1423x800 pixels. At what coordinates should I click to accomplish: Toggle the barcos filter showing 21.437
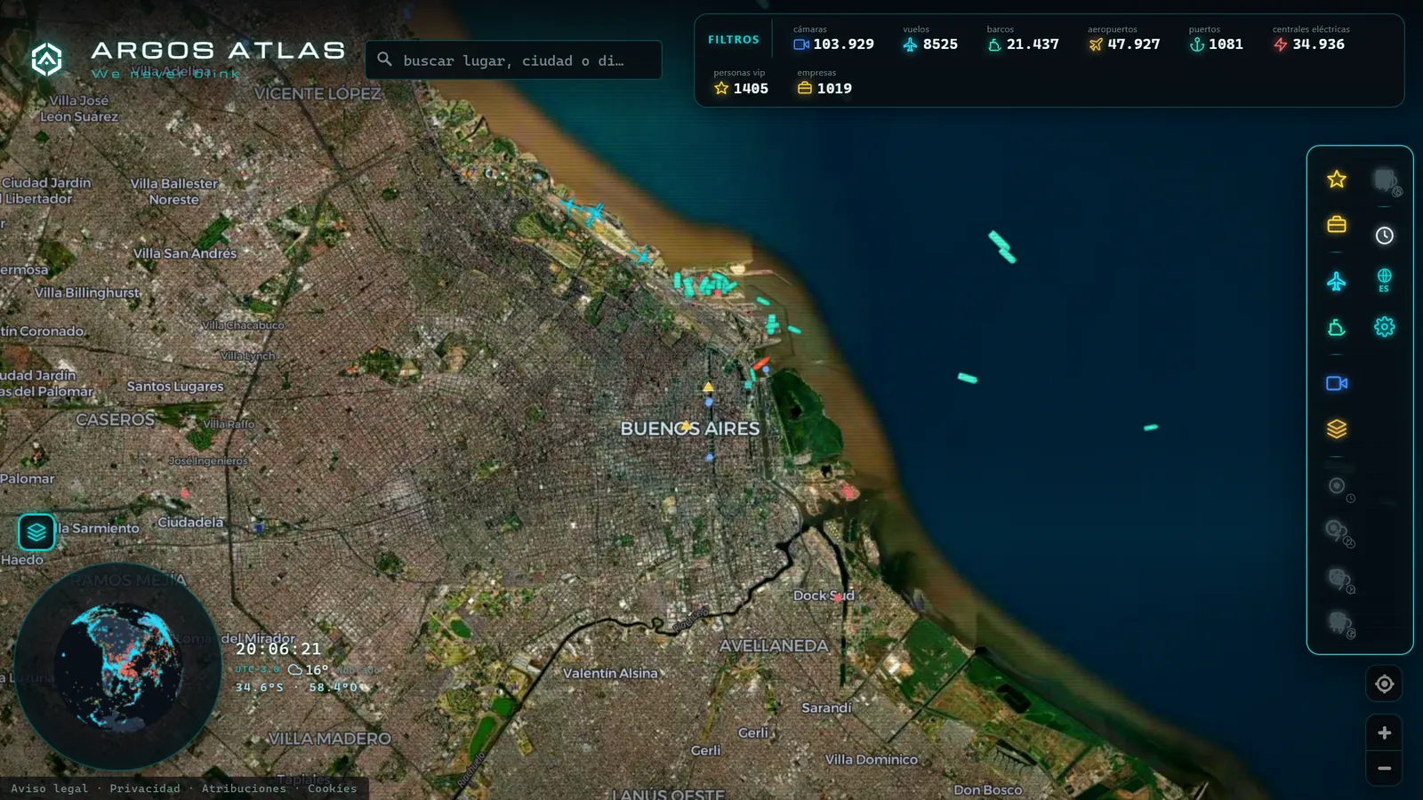(x=1023, y=38)
